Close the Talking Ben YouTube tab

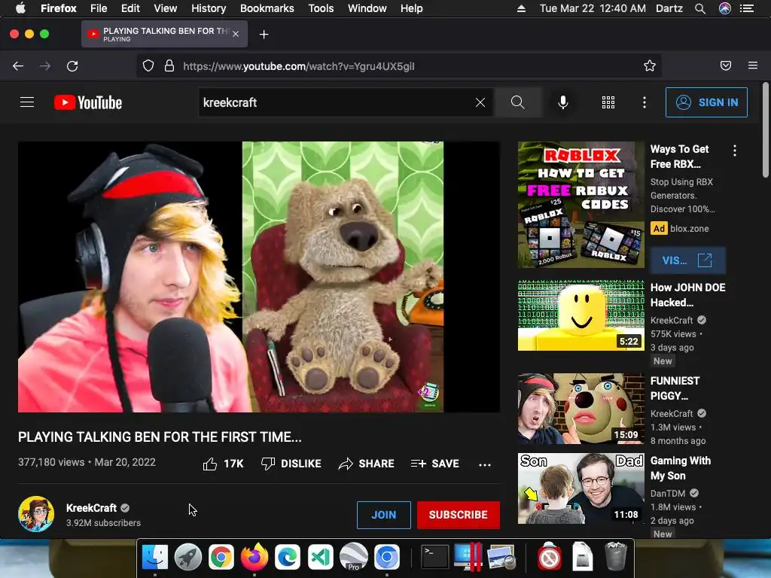tap(236, 34)
